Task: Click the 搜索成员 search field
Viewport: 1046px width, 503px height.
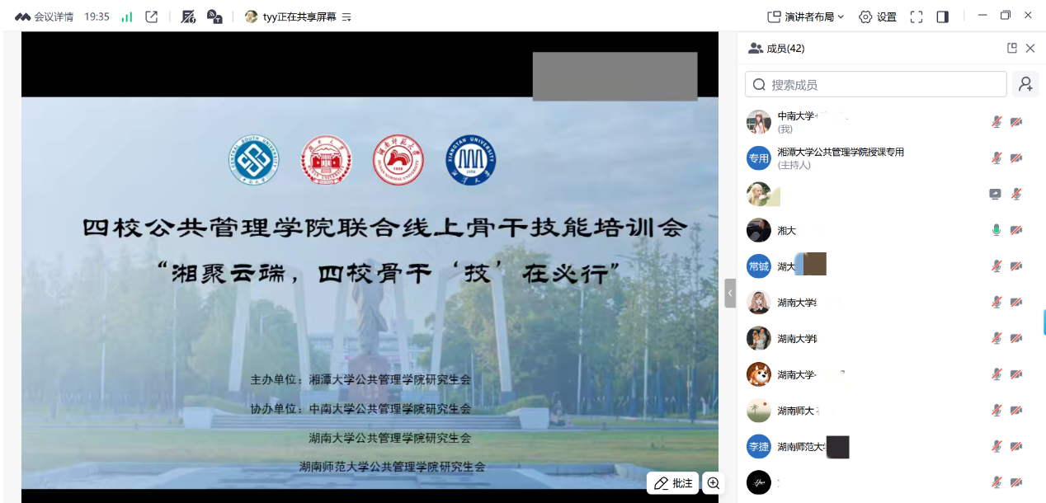Action: (876, 84)
